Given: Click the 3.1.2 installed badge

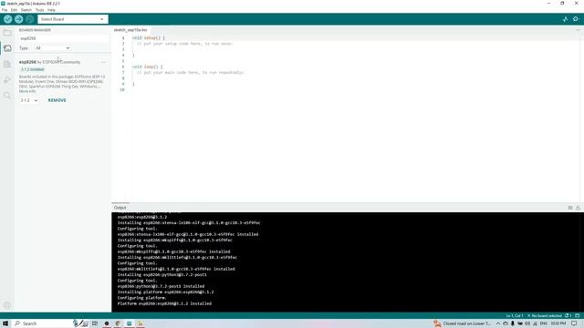Looking at the screenshot, I should (x=33, y=69).
